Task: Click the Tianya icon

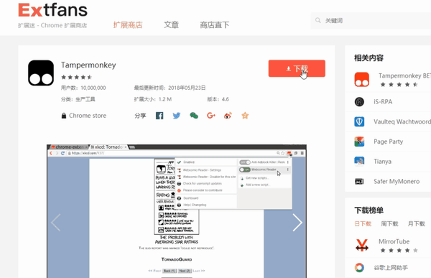Action: pyautogui.click(x=359, y=162)
